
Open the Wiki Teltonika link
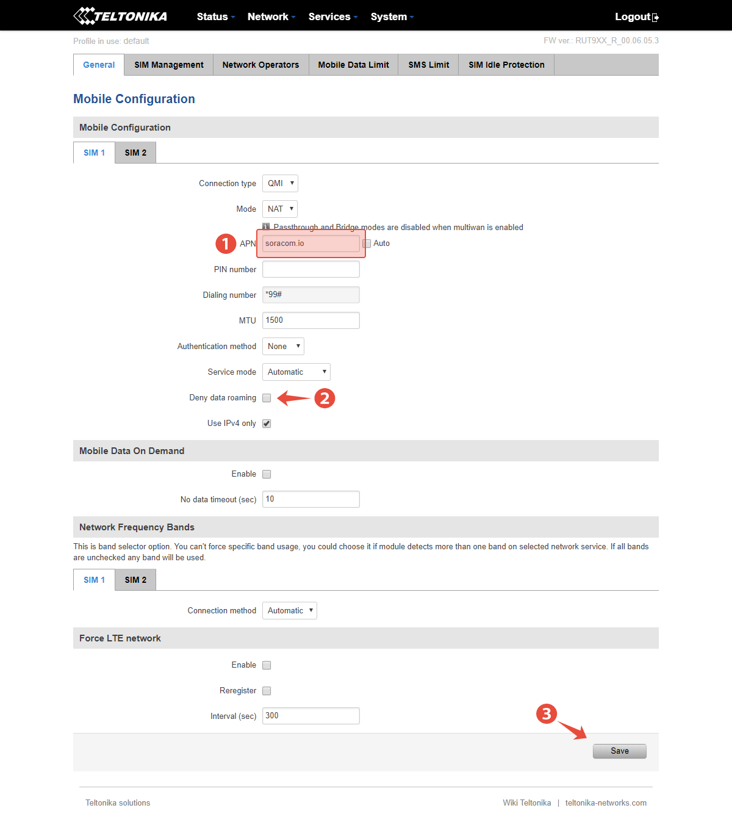[526, 803]
